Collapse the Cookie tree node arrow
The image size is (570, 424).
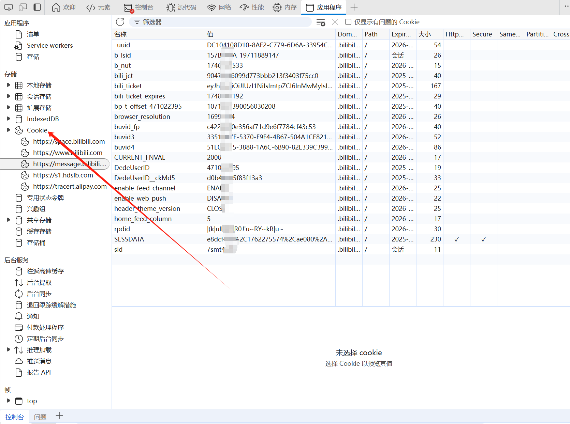pyautogui.click(x=9, y=130)
